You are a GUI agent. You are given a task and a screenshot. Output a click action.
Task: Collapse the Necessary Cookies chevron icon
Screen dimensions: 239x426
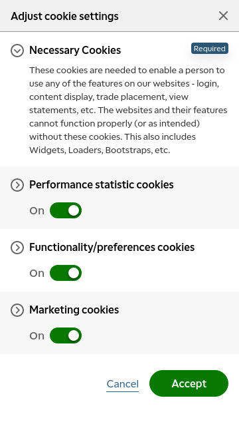pyautogui.click(x=17, y=51)
